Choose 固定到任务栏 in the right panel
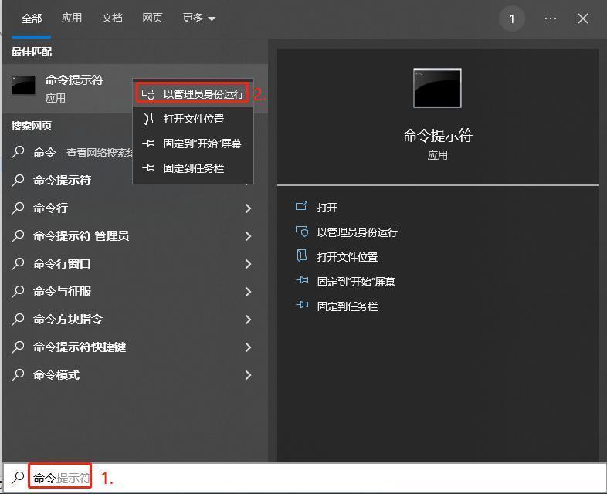607x494 pixels. point(347,306)
